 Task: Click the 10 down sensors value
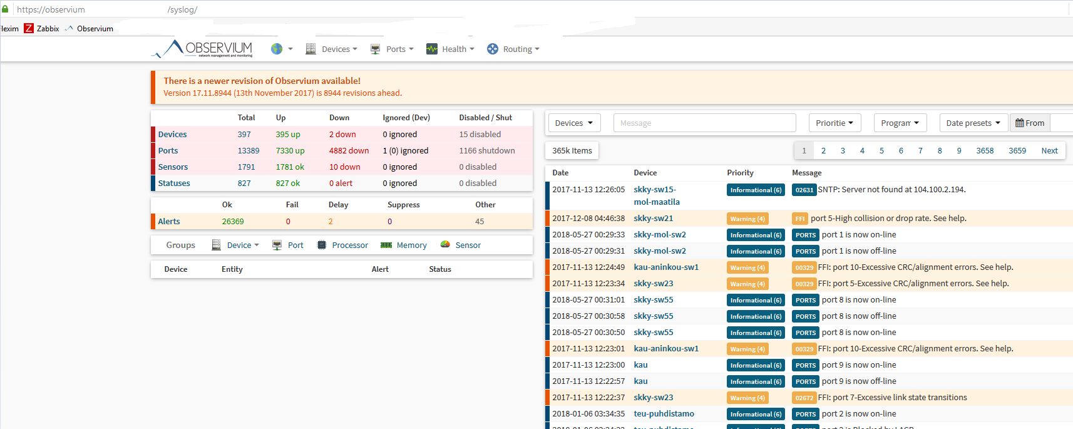[345, 167]
